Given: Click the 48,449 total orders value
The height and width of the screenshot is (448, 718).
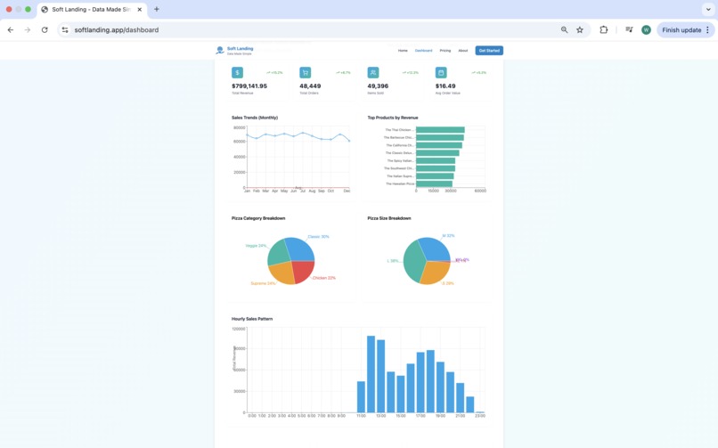Looking at the screenshot, I should (310, 86).
